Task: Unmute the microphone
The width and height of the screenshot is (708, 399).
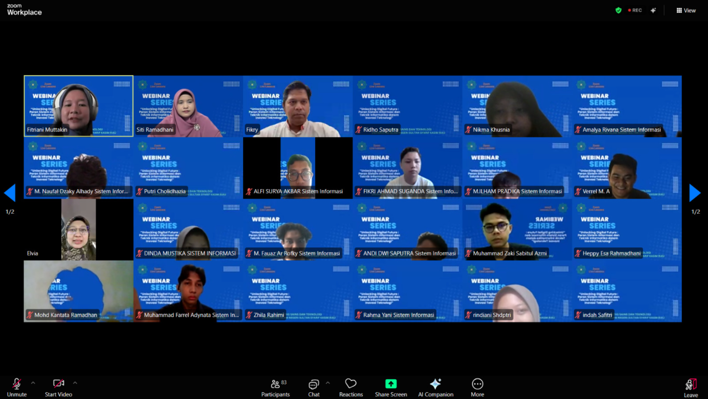Action: point(17,387)
